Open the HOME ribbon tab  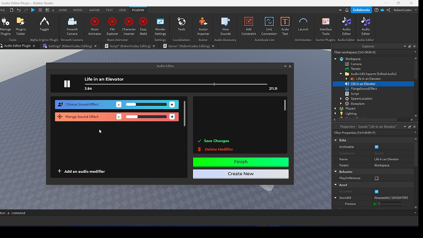[x=63, y=10]
